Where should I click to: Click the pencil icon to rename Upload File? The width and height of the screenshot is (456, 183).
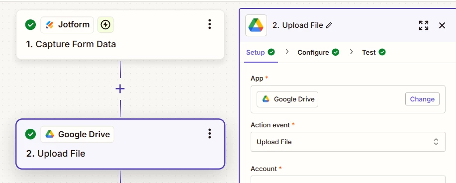(329, 25)
